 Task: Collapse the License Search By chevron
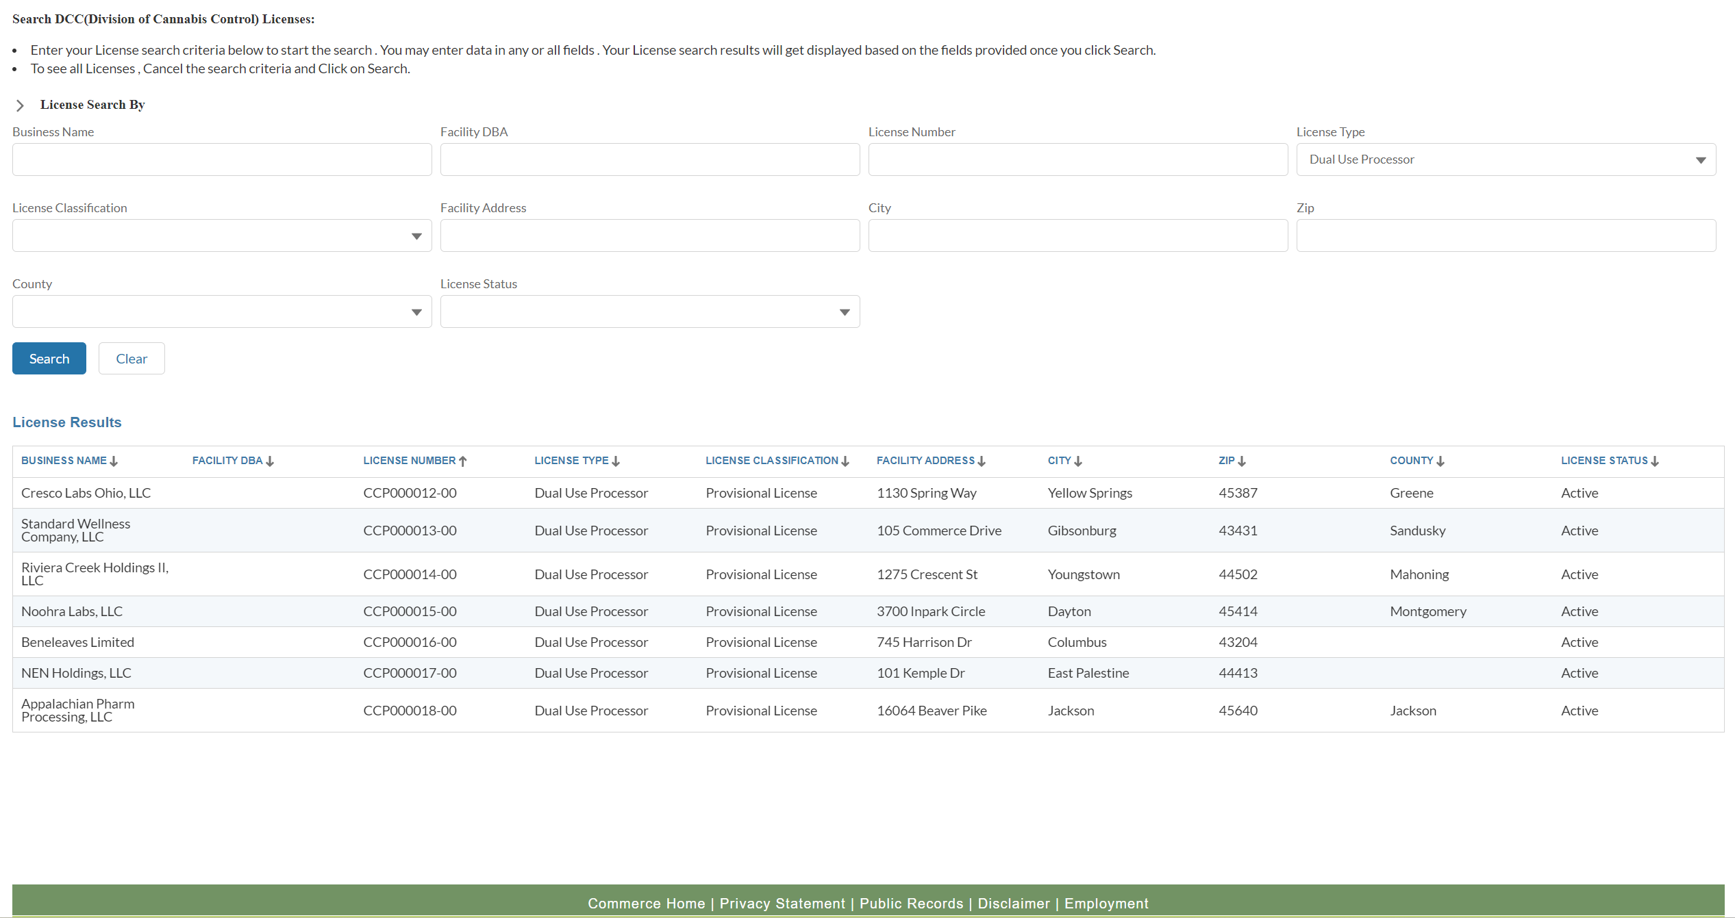pos(20,105)
